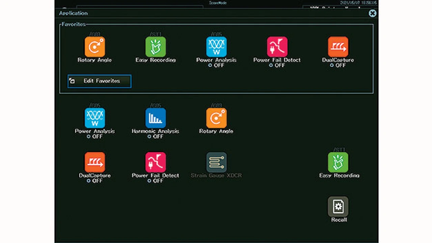Select the greyed Strain Gauge XDCR icon

pos(216,162)
